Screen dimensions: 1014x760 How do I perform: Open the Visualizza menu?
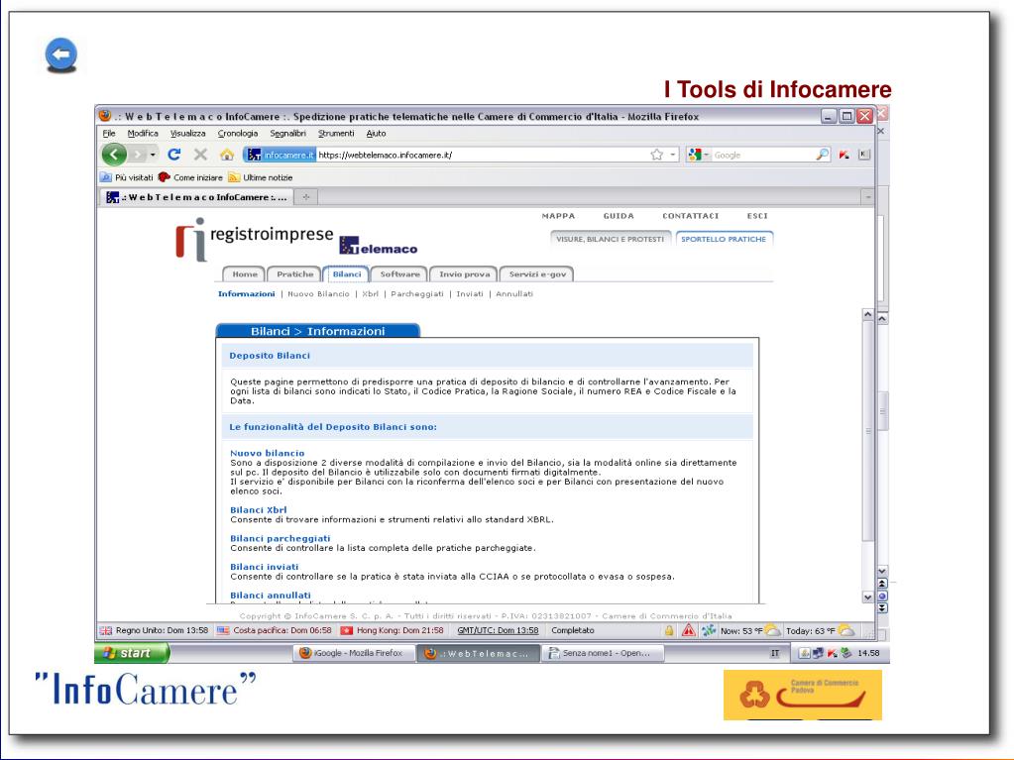(187, 133)
